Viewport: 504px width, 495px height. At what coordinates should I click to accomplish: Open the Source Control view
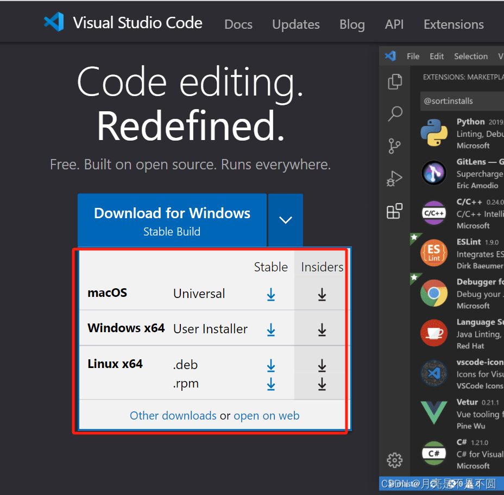click(x=394, y=146)
